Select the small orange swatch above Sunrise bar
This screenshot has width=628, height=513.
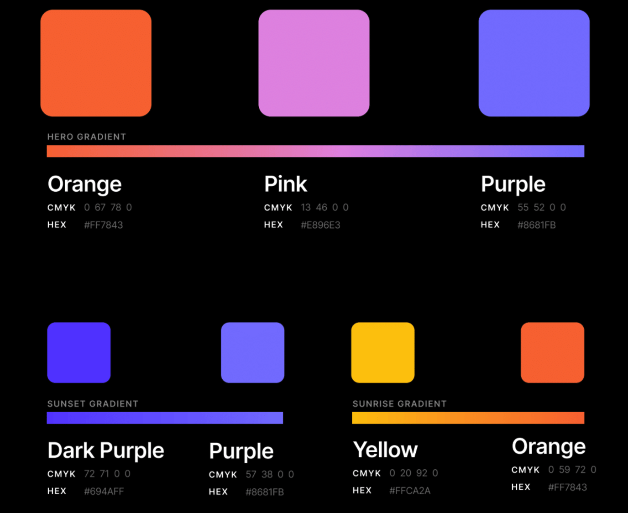(x=552, y=352)
